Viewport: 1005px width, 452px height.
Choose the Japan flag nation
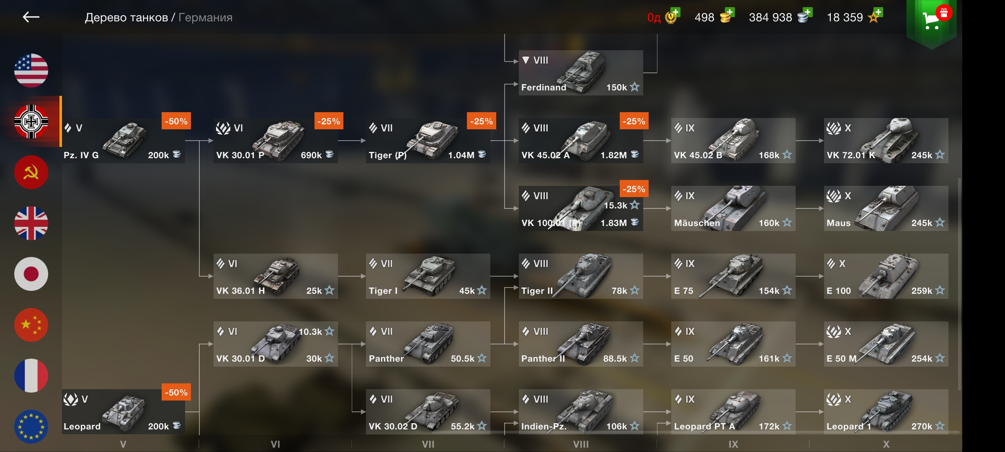31,274
